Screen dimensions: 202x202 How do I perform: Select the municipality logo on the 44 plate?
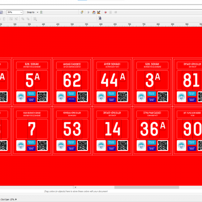click(x=101, y=97)
